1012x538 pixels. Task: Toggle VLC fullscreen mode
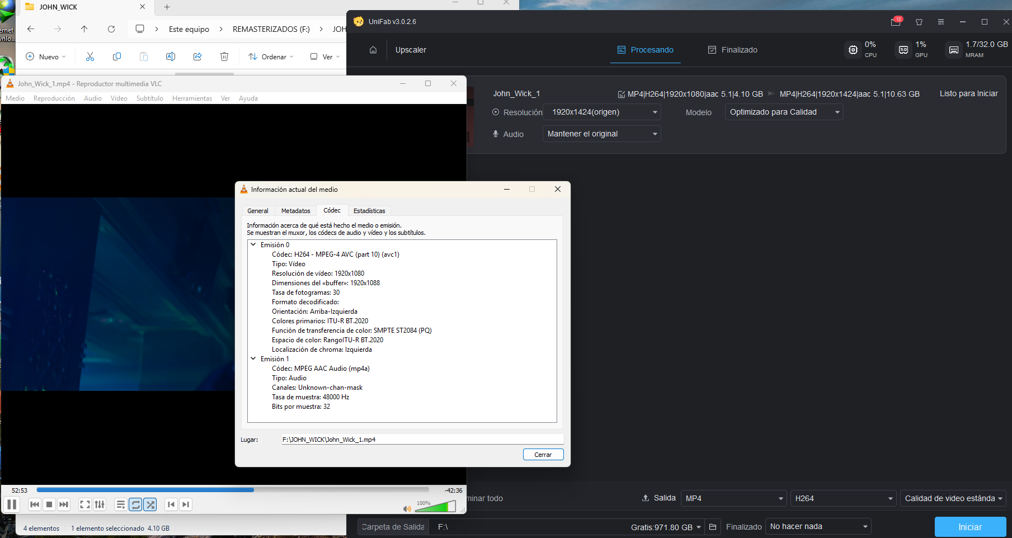point(85,504)
